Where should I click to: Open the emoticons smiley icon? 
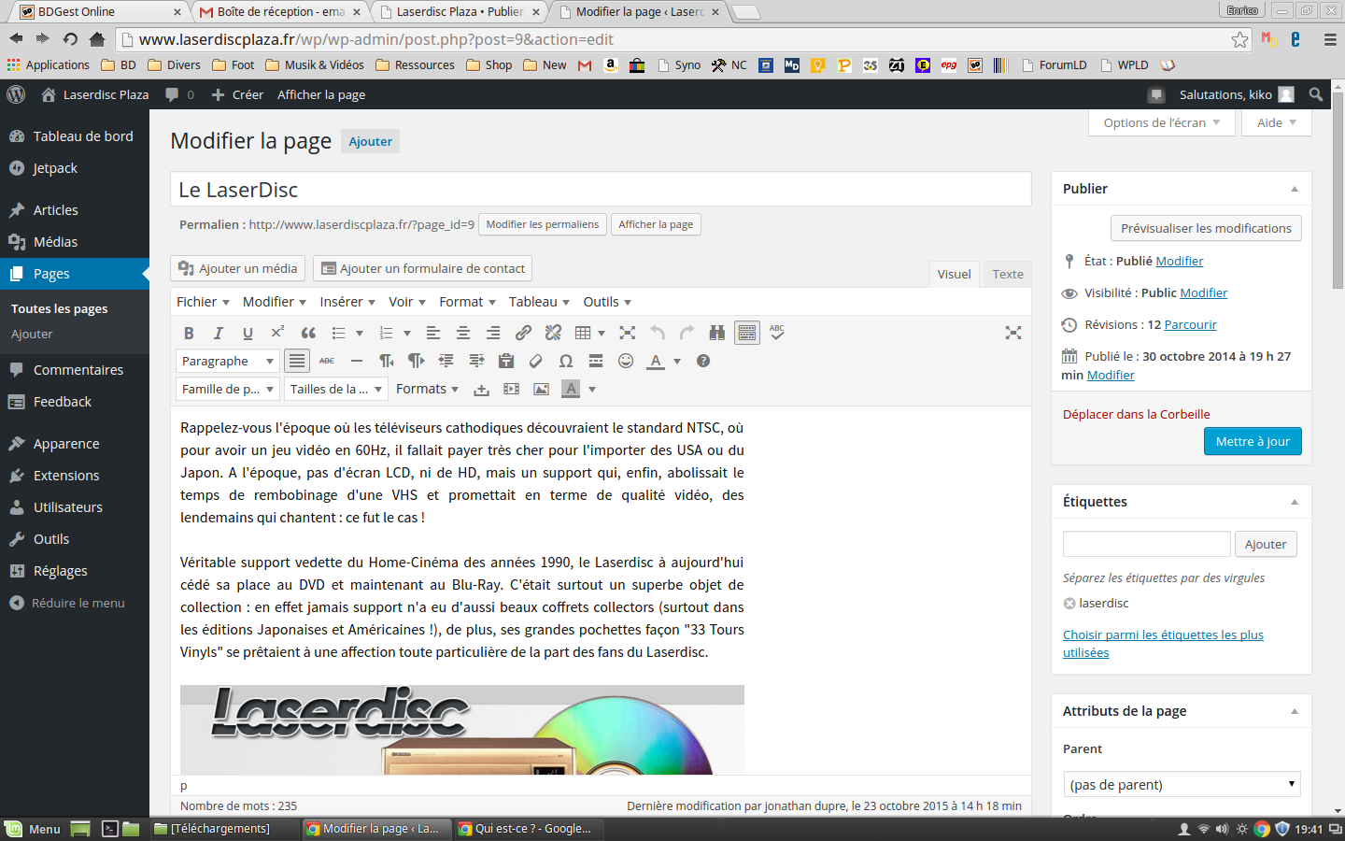[x=626, y=361]
